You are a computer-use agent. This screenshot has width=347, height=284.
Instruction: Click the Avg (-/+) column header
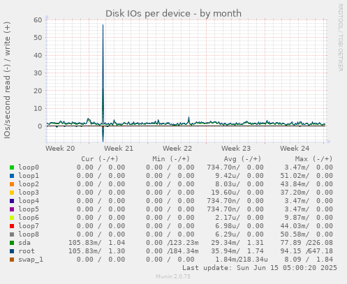pyautogui.click(x=242, y=159)
